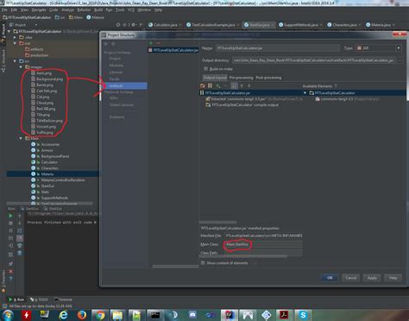
Task: Switch to Post-processing tab
Action: tap(268, 78)
